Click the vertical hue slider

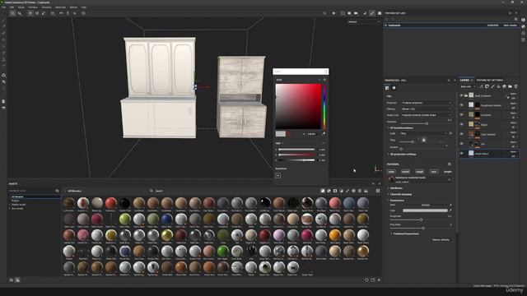[324, 107]
